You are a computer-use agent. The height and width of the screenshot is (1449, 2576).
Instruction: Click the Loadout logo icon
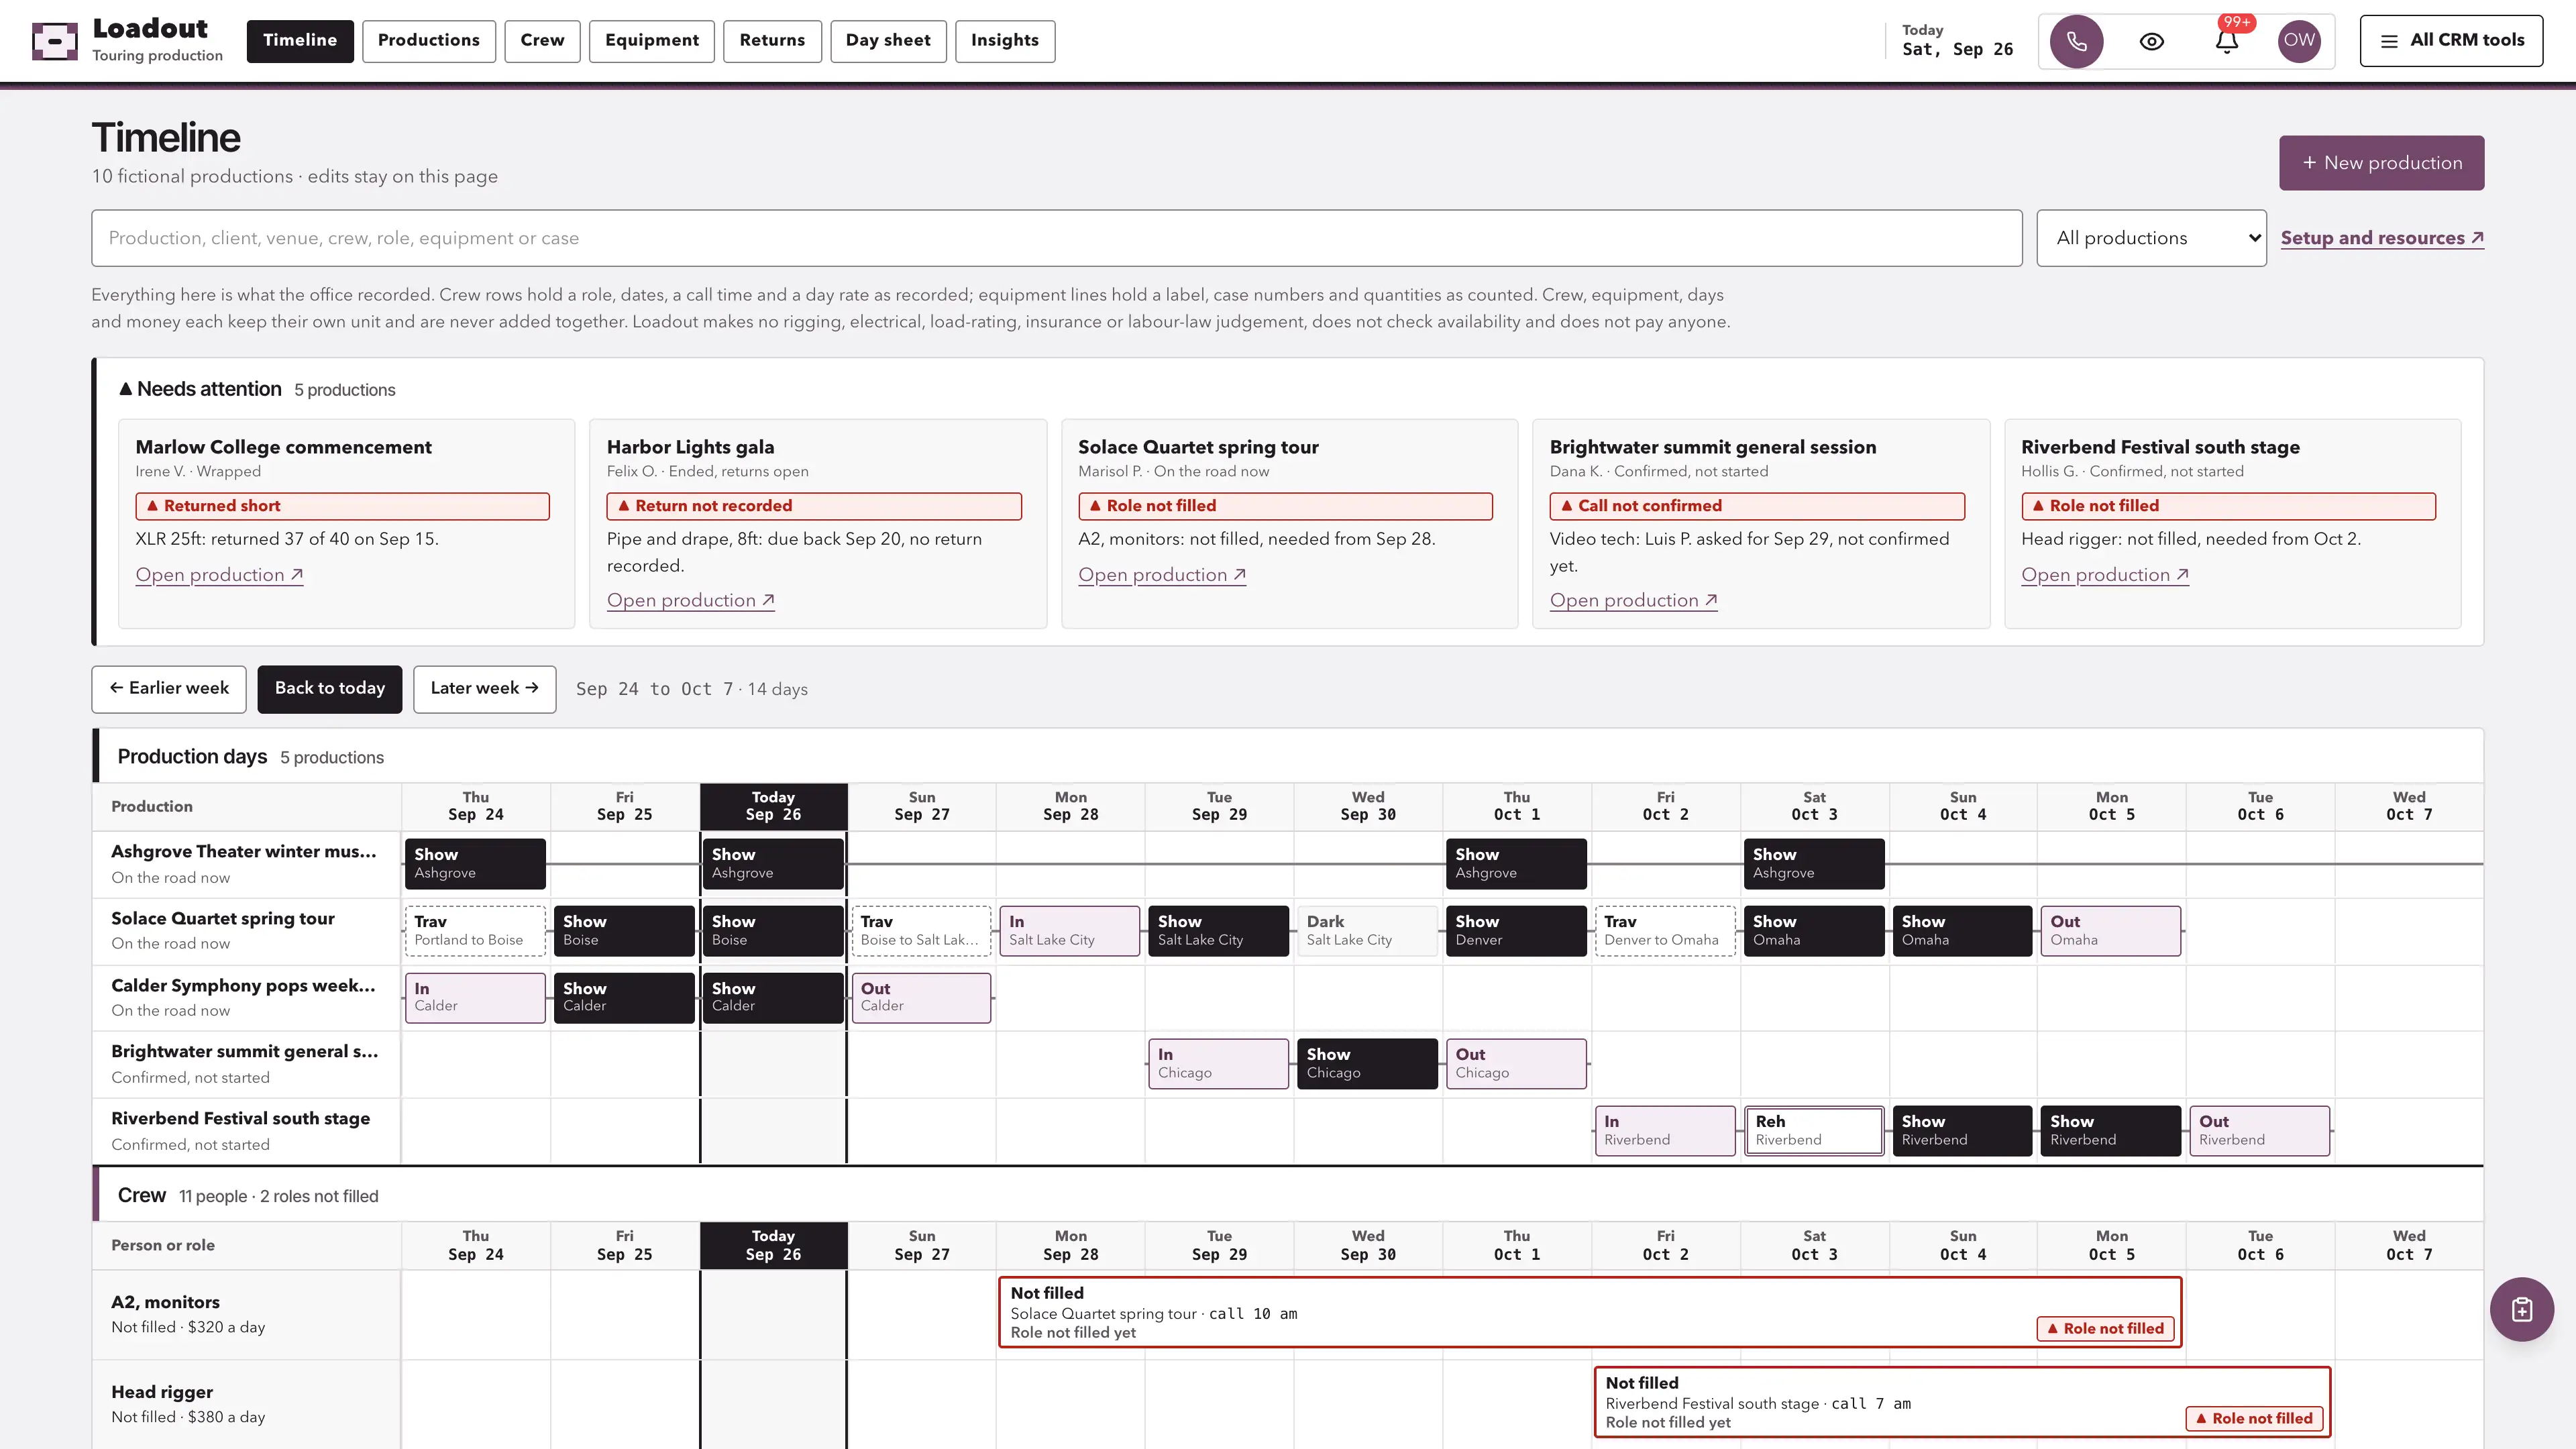click(x=54, y=41)
